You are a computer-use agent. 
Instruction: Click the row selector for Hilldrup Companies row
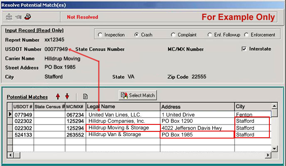click(x=10, y=121)
